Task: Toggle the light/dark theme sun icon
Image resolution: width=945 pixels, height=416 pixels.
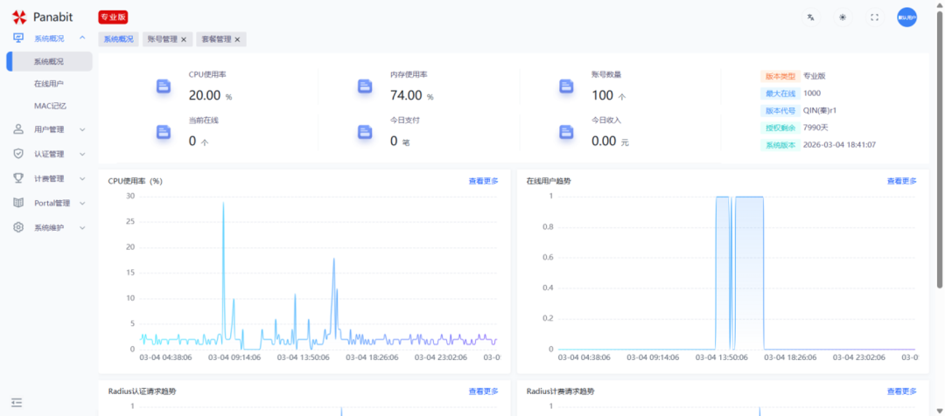Action: [843, 17]
